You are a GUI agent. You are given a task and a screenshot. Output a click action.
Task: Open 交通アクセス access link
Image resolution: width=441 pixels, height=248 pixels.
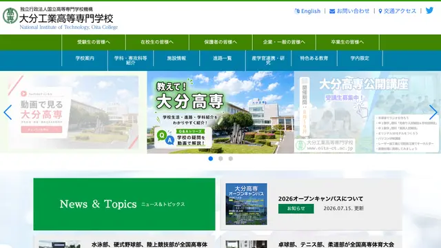point(398,11)
